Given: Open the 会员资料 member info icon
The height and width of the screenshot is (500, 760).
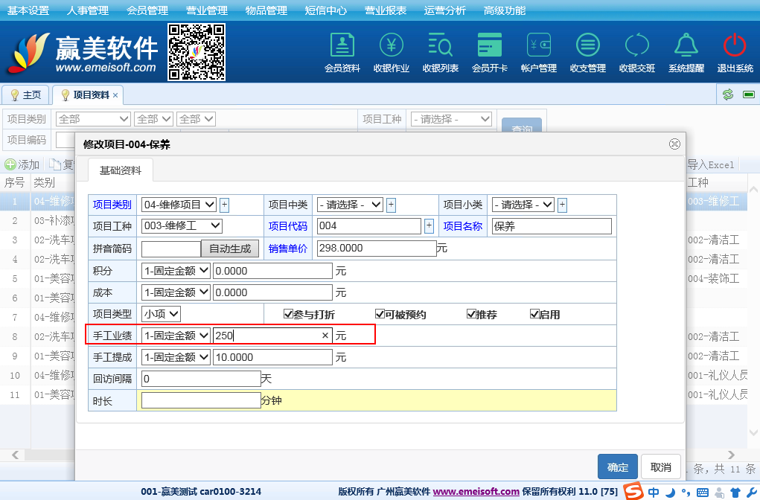Looking at the screenshot, I should (342, 46).
